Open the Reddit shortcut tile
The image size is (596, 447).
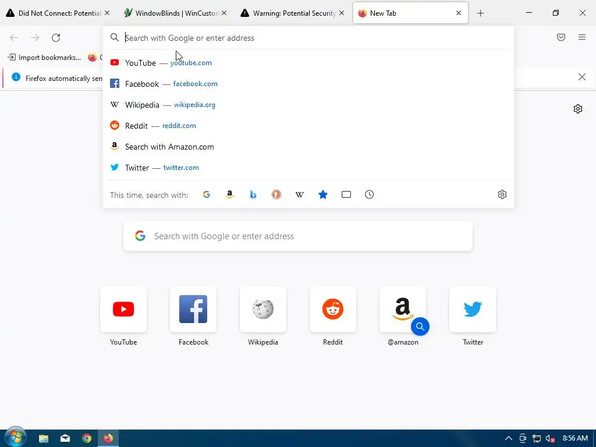click(x=333, y=309)
